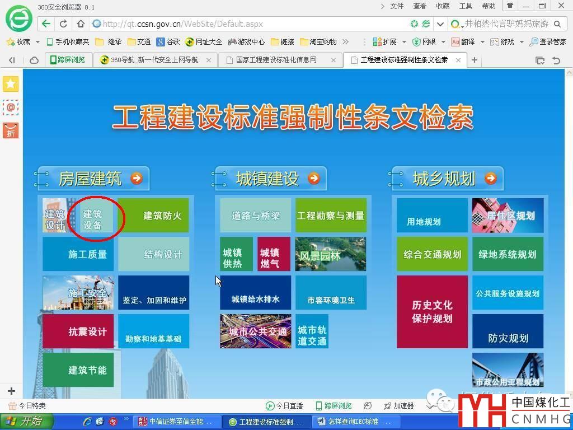Open sidebar mail @ icon

pyautogui.click(x=11, y=107)
